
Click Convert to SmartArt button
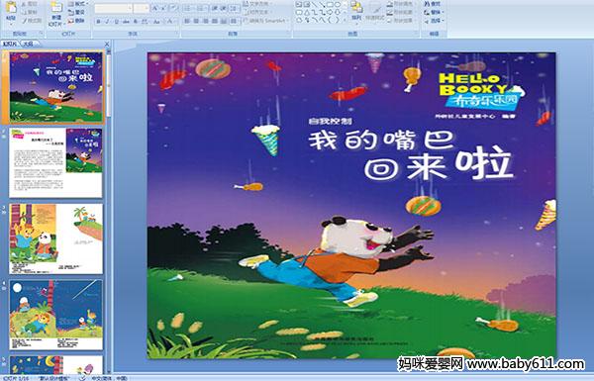pyautogui.click(x=265, y=21)
